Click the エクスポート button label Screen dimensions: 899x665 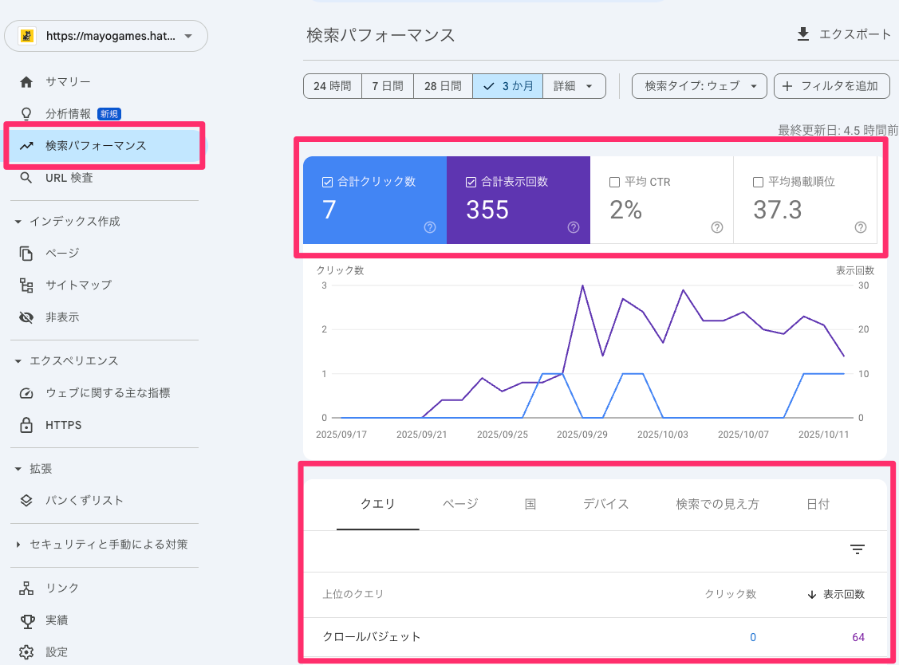click(x=855, y=34)
